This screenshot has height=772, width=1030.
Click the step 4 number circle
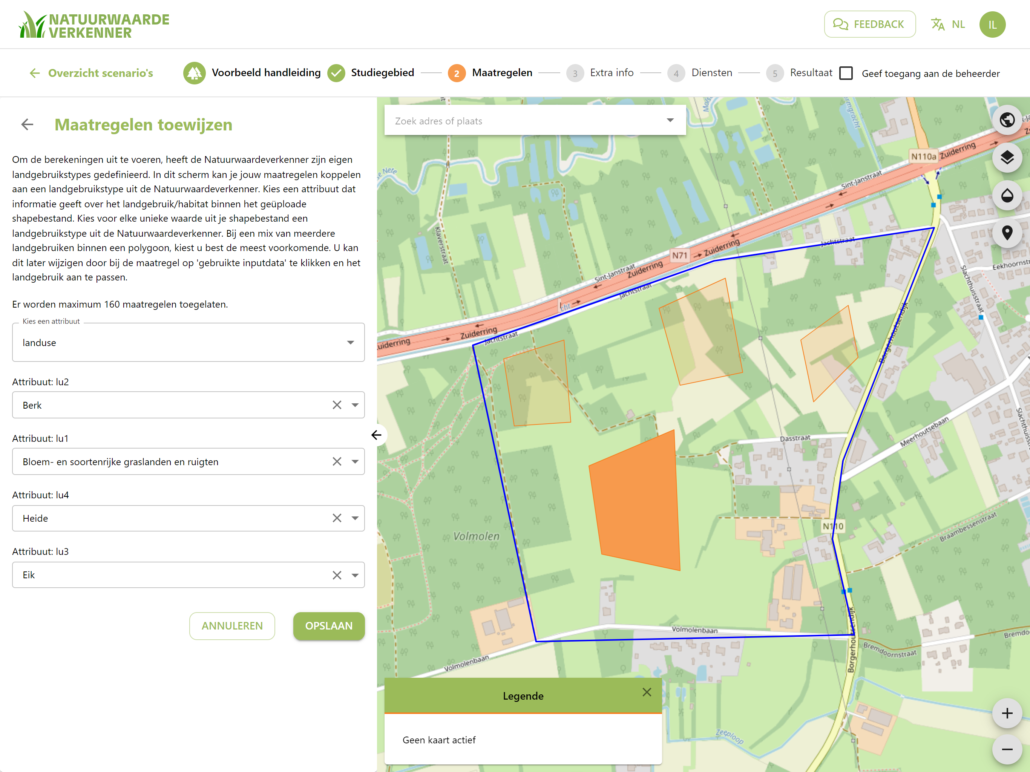click(676, 73)
